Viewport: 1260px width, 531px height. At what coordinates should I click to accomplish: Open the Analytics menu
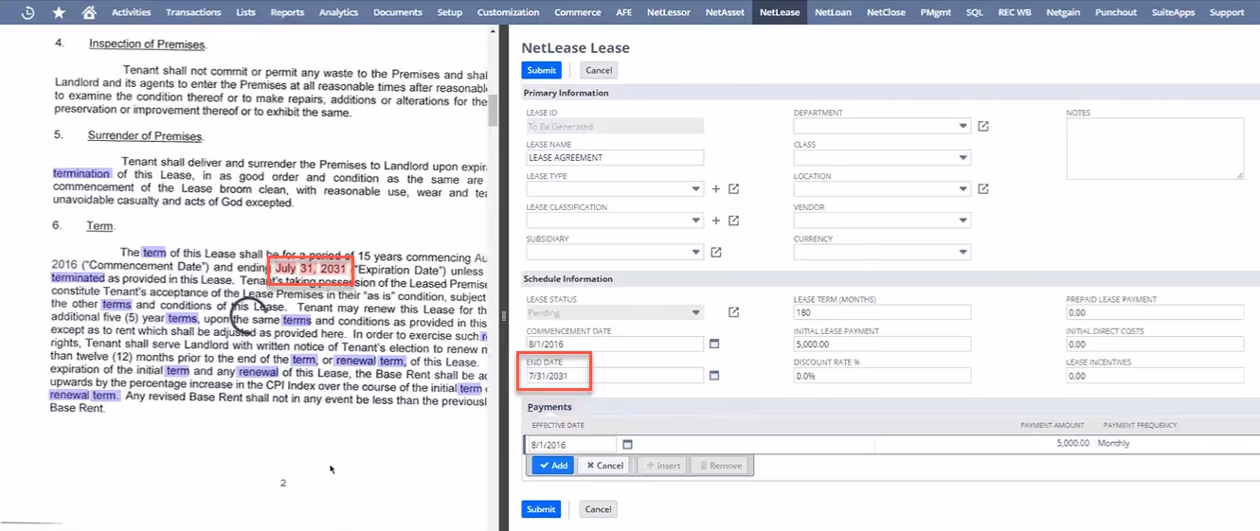click(x=339, y=12)
